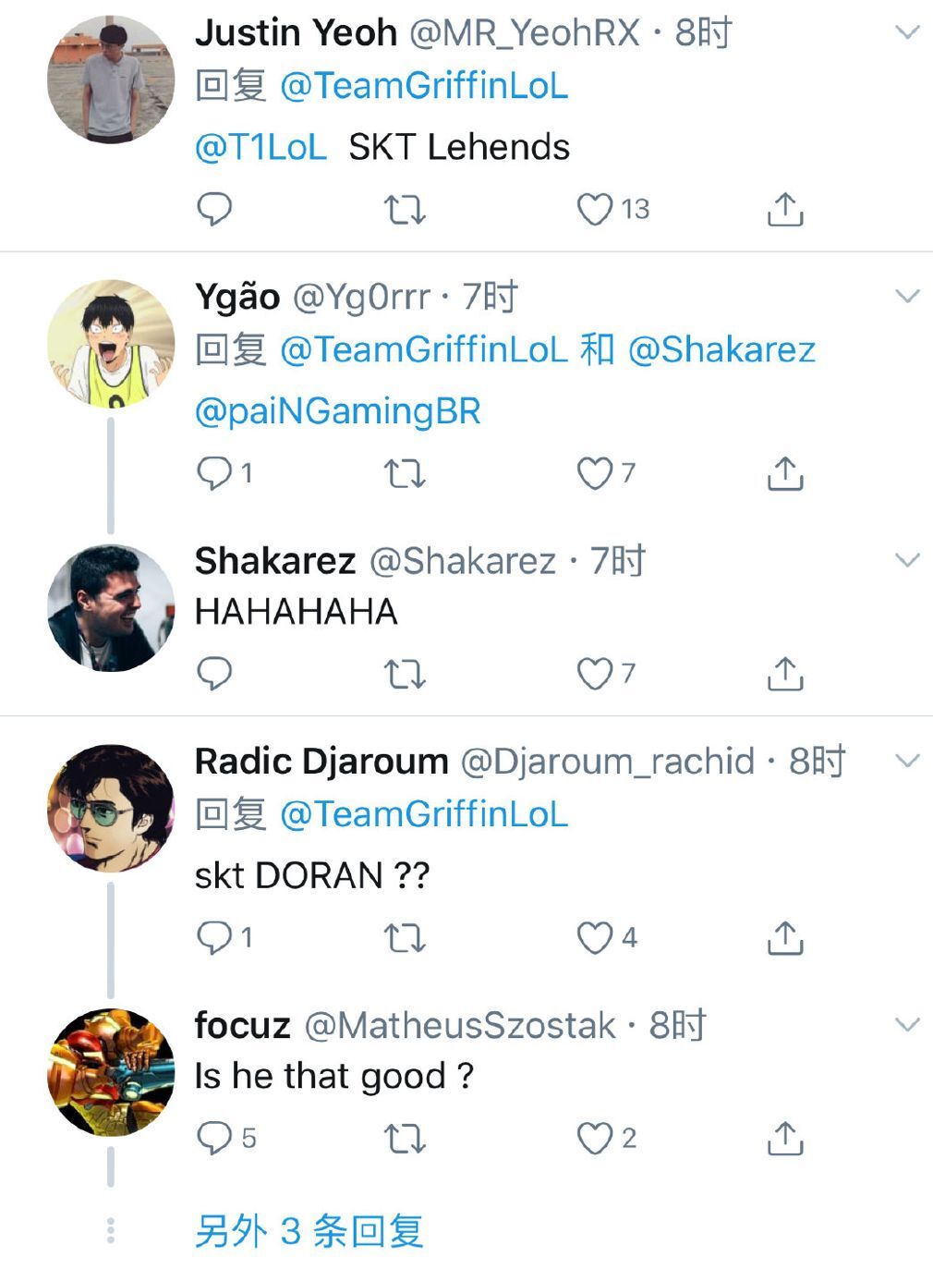Share Justin Yeoh's tweet

[785, 210]
